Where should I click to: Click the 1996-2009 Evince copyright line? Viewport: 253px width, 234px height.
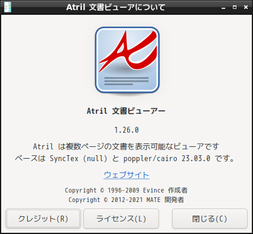coord(126,190)
